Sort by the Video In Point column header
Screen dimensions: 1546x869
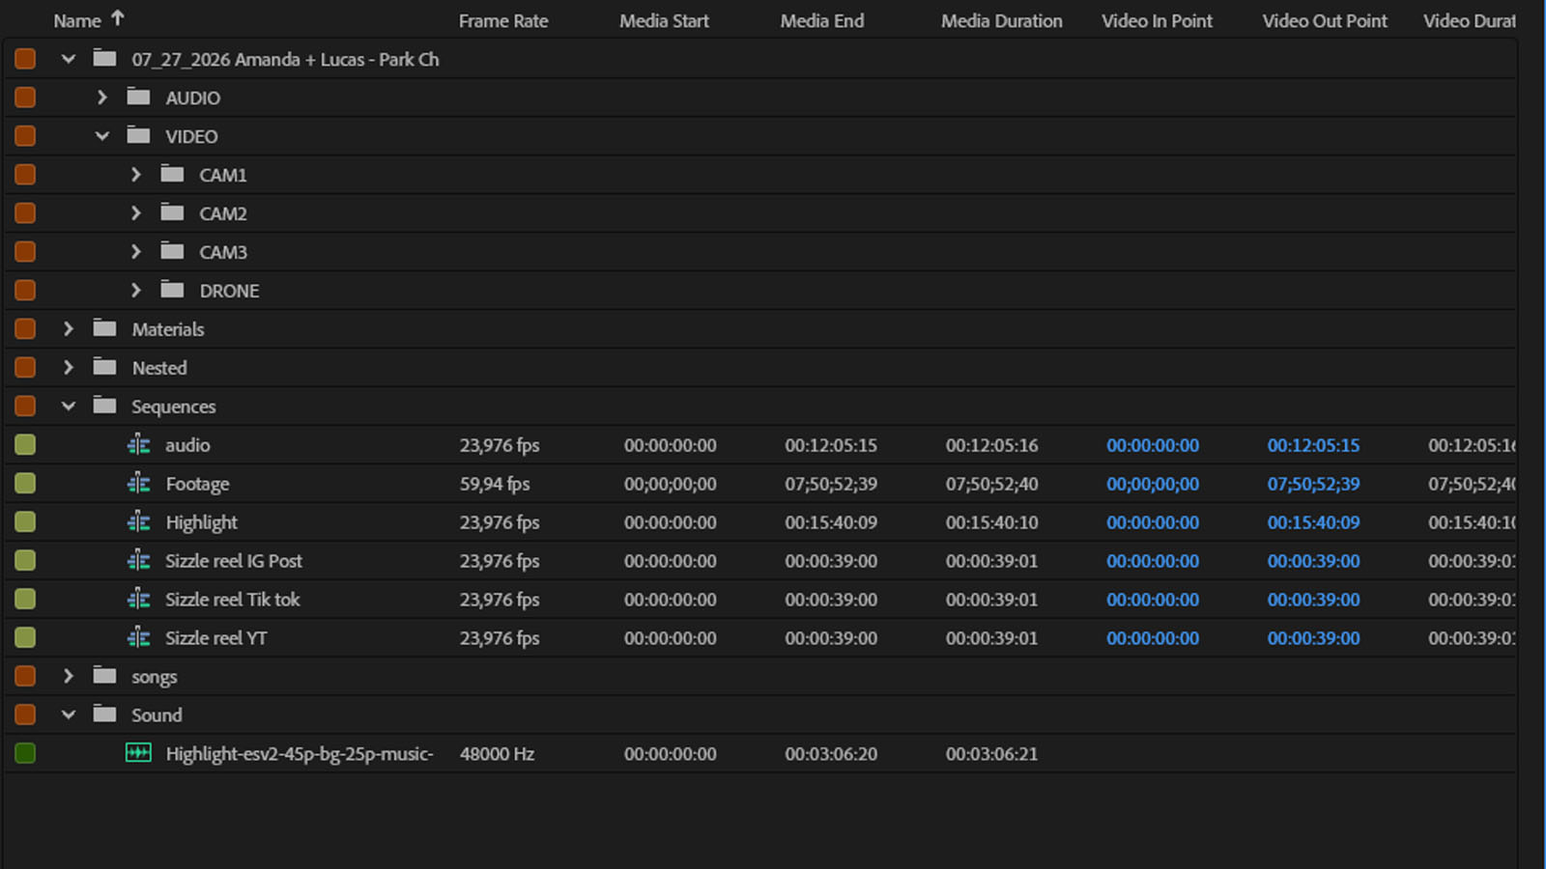tap(1157, 20)
